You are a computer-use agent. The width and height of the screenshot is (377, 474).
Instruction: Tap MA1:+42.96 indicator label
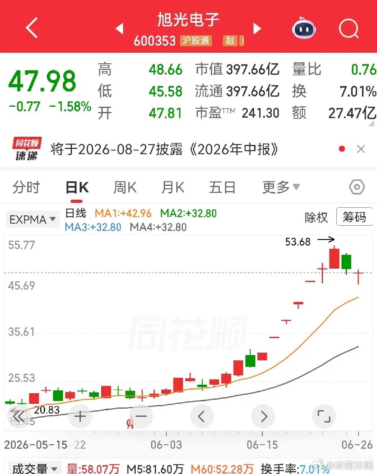(123, 213)
